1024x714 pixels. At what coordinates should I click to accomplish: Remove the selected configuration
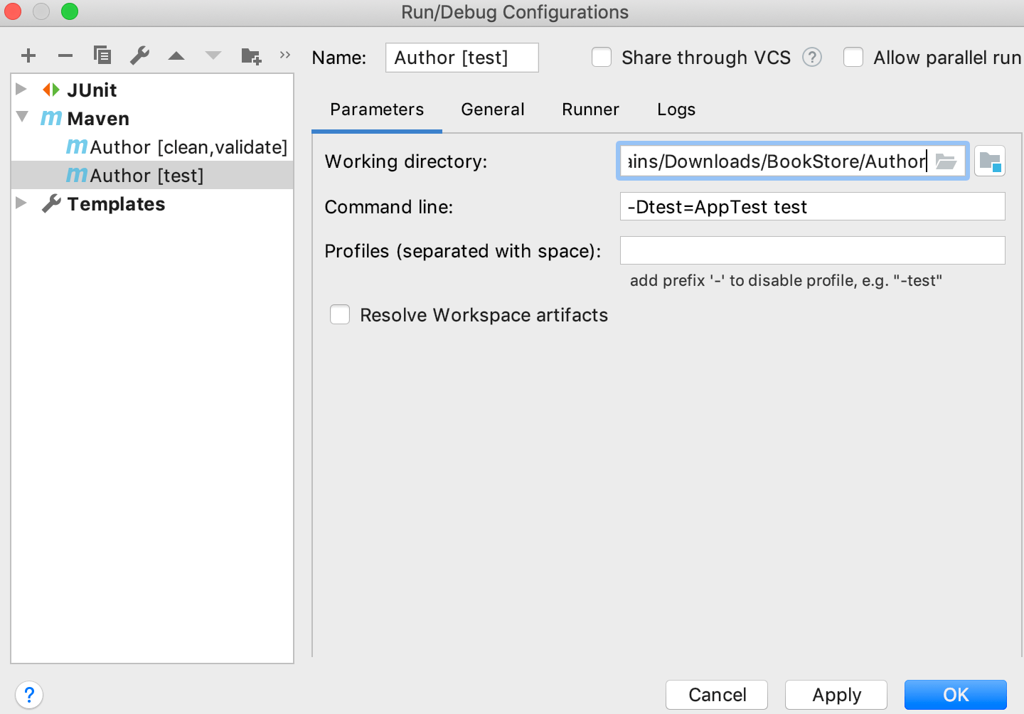tap(65, 55)
